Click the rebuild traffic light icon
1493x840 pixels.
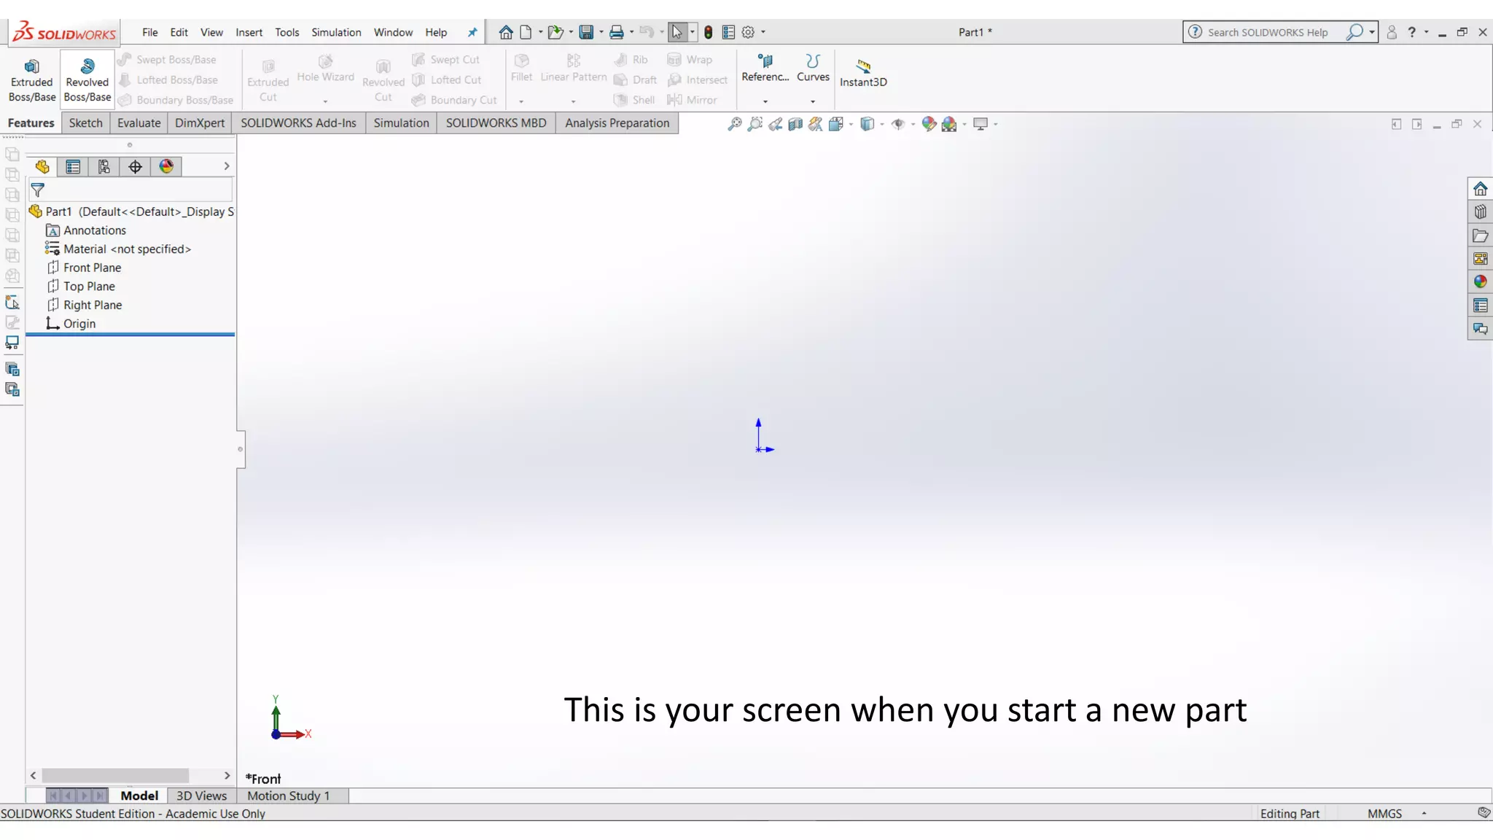point(708,32)
